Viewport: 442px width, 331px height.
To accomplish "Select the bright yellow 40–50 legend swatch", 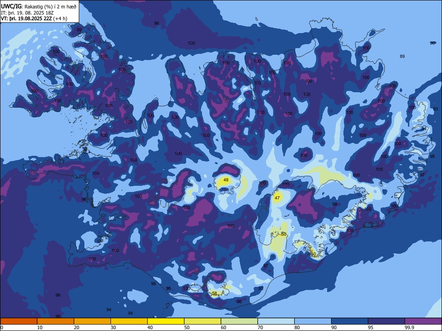I will pyautogui.click(x=166, y=321).
